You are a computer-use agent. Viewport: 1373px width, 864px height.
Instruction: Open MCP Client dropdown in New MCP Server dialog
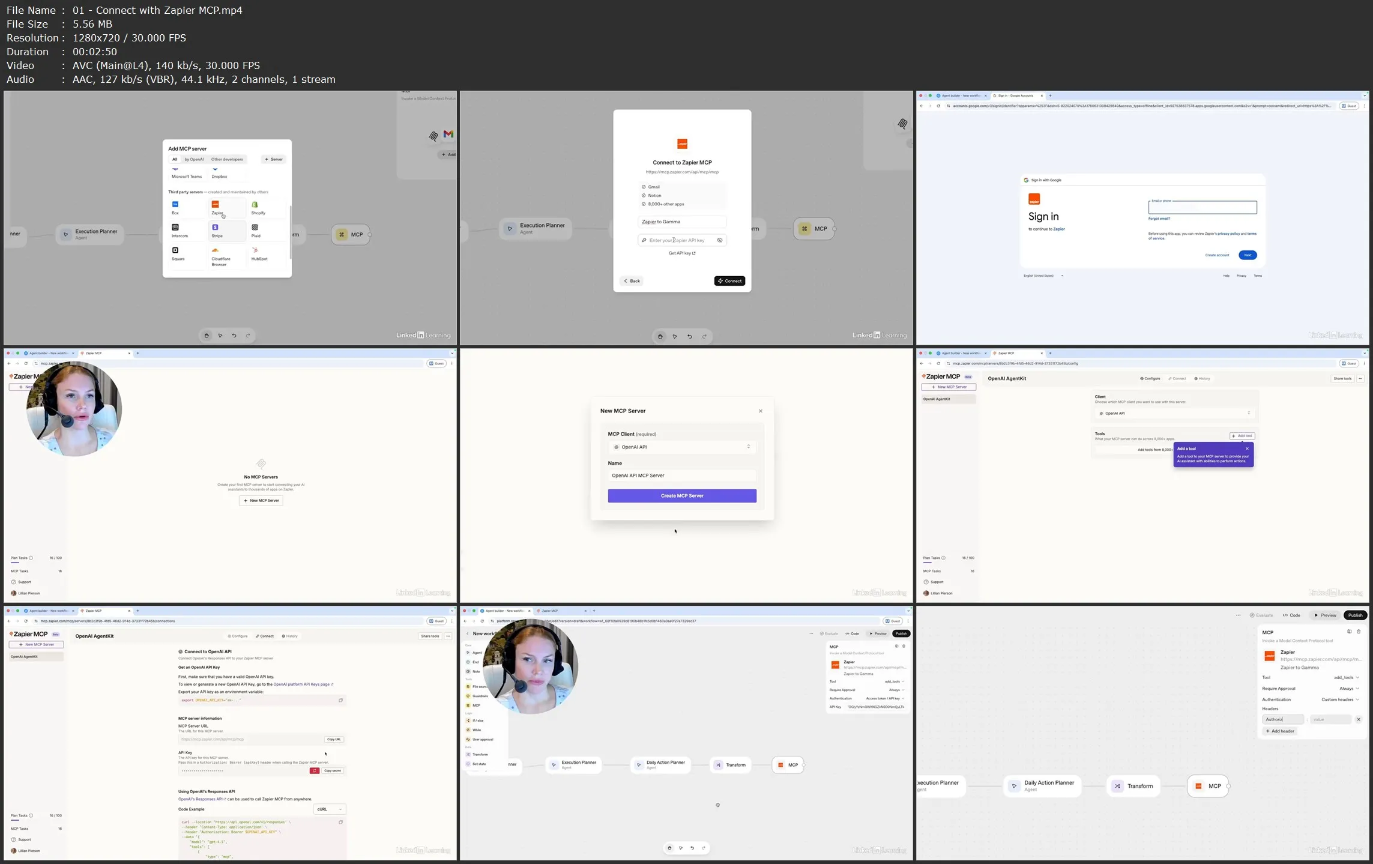pyautogui.click(x=682, y=447)
